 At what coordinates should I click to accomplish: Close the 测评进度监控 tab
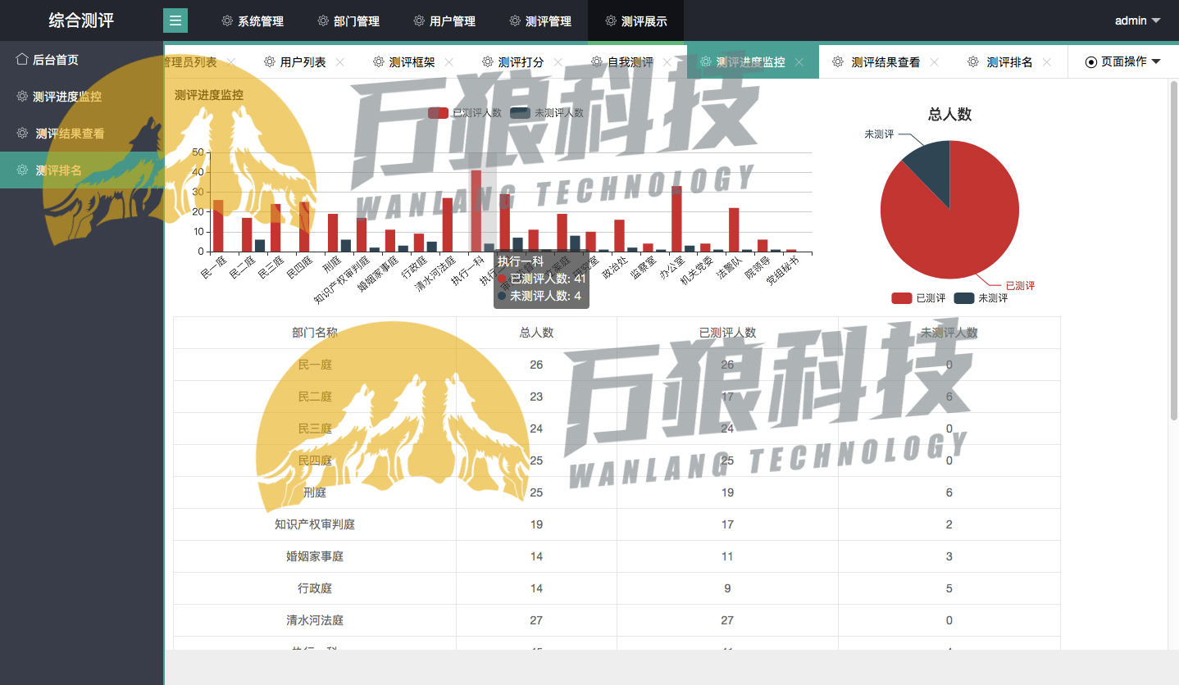coord(799,62)
